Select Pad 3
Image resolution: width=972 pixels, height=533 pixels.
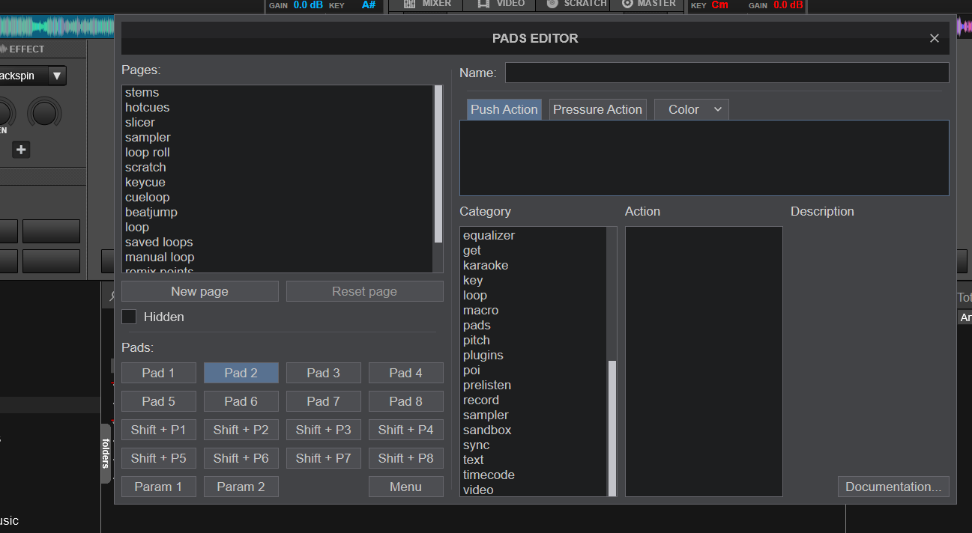click(323, 373)
